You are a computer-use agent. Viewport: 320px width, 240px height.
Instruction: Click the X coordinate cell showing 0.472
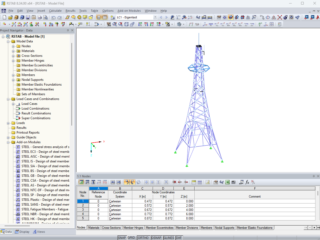(142, 201)
